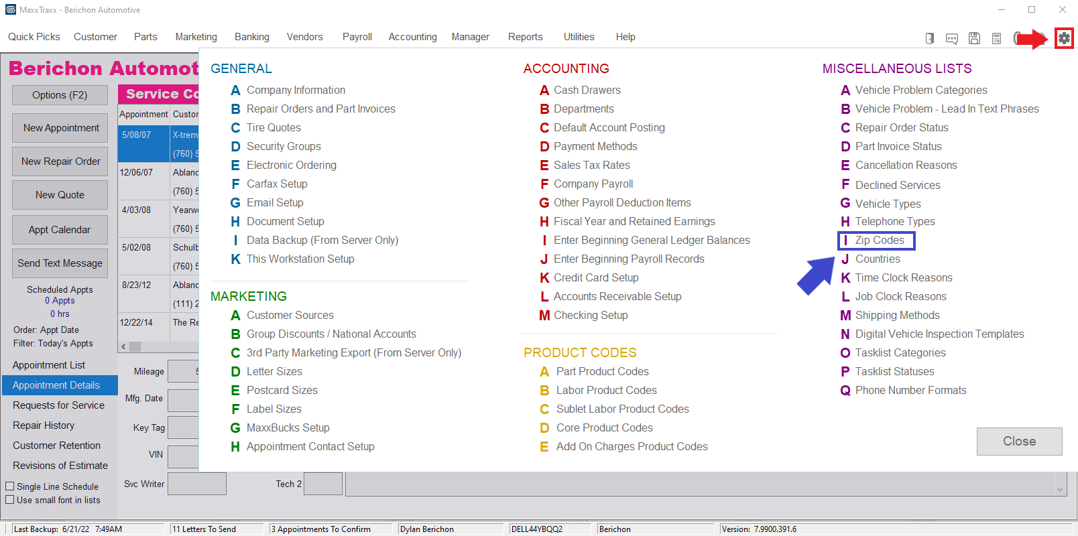Click the settings gear icon
Viewport: 1078px width, 536px height.
point(1064,38)
